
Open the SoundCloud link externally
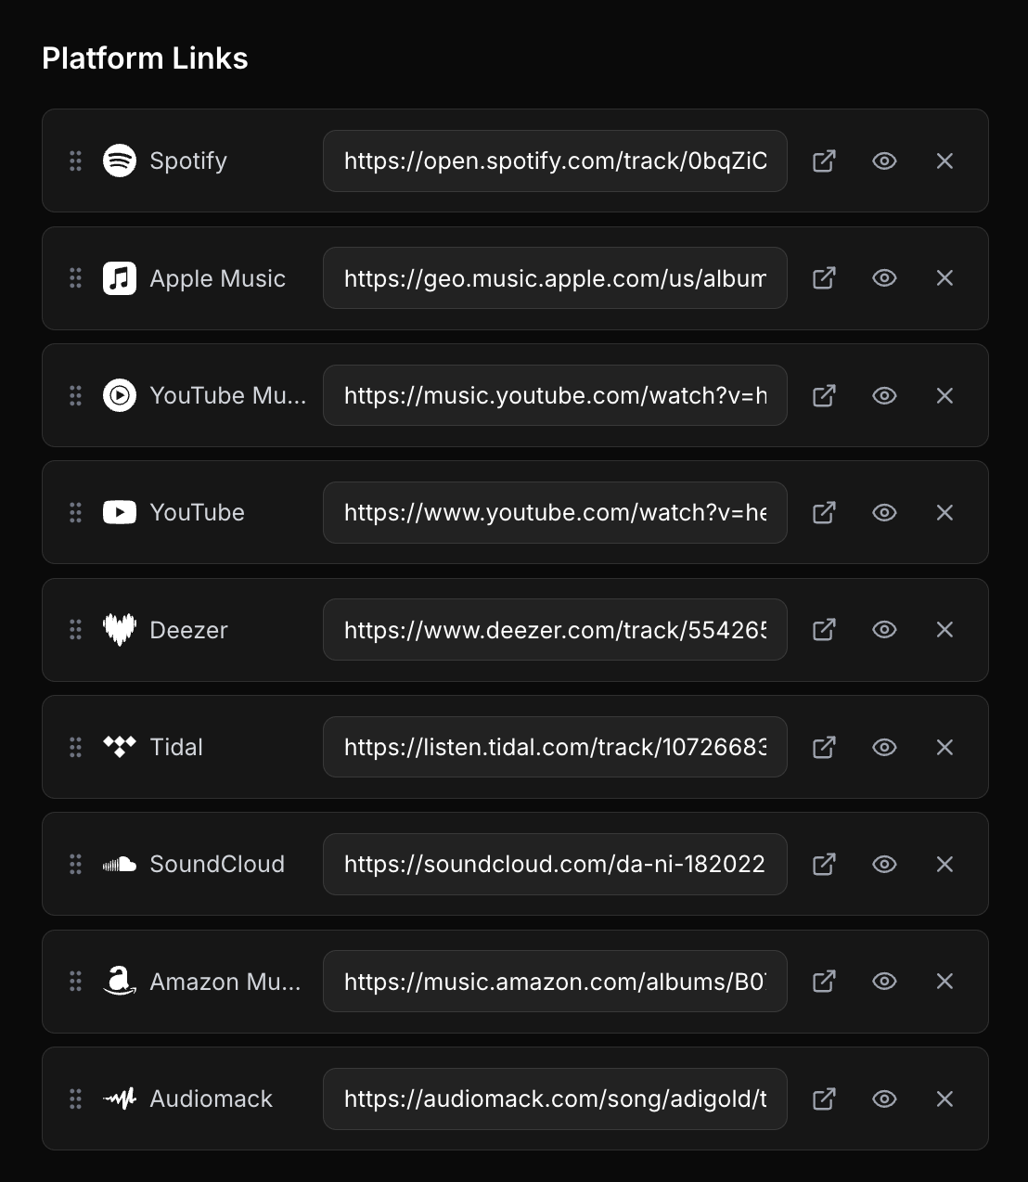tap(824, 865)
